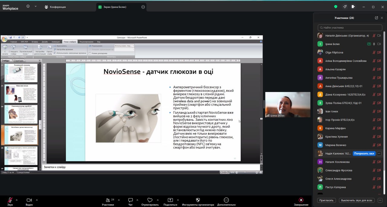The image size is (387, 207).
Task: Expand video options arrow next to Видео
Action: click(37, 200)
